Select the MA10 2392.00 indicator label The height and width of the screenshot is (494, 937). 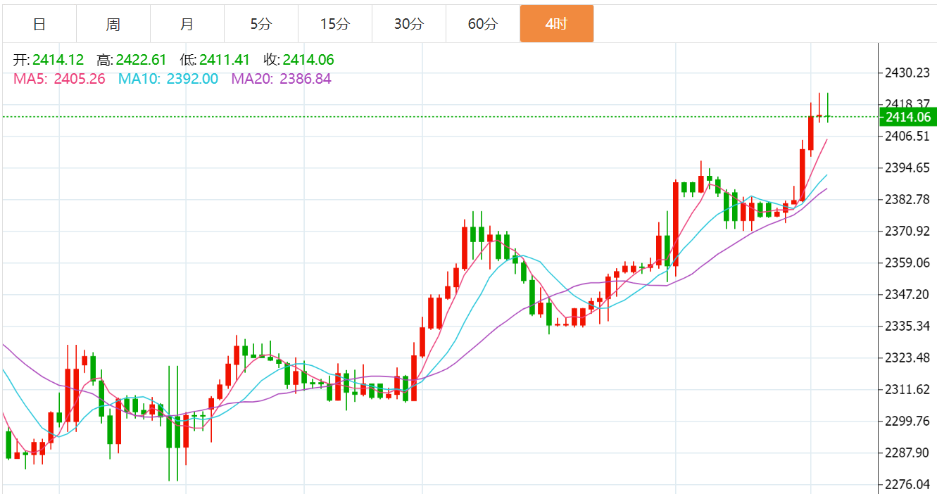168,79
